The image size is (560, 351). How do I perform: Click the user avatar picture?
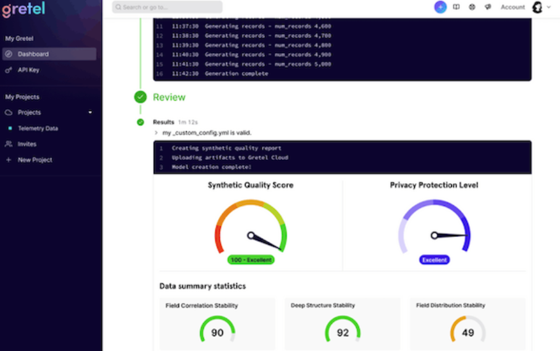(537, 7)
